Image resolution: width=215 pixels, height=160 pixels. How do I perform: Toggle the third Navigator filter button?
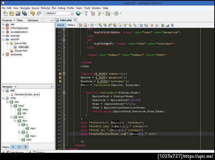point(25,147)
